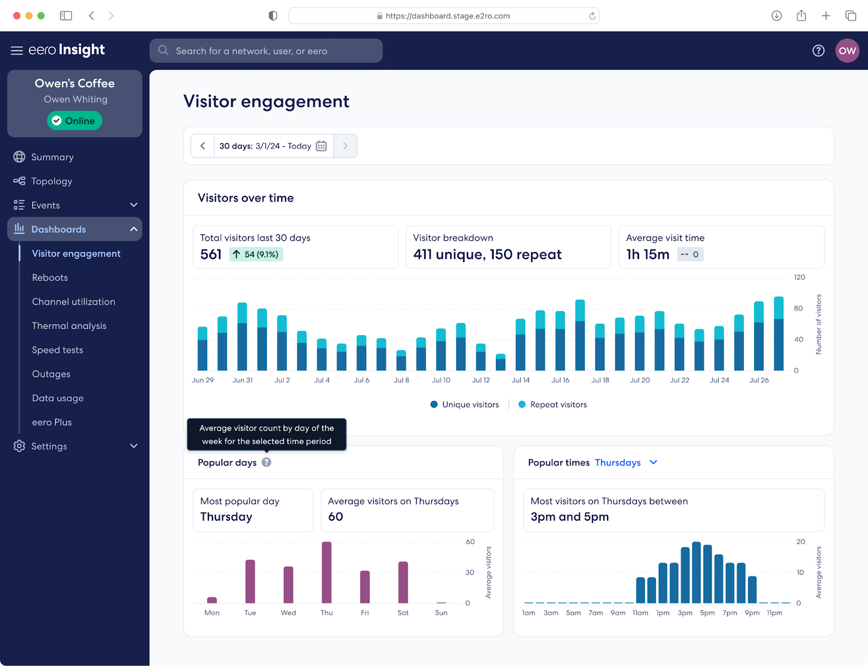The height and width of the screenshot is (666, 868).
Task: Click the Events list icon
Action: 20,205
